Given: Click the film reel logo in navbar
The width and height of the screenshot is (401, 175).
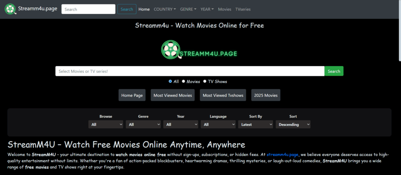Looking at the screenshot, I should [11, 9].
